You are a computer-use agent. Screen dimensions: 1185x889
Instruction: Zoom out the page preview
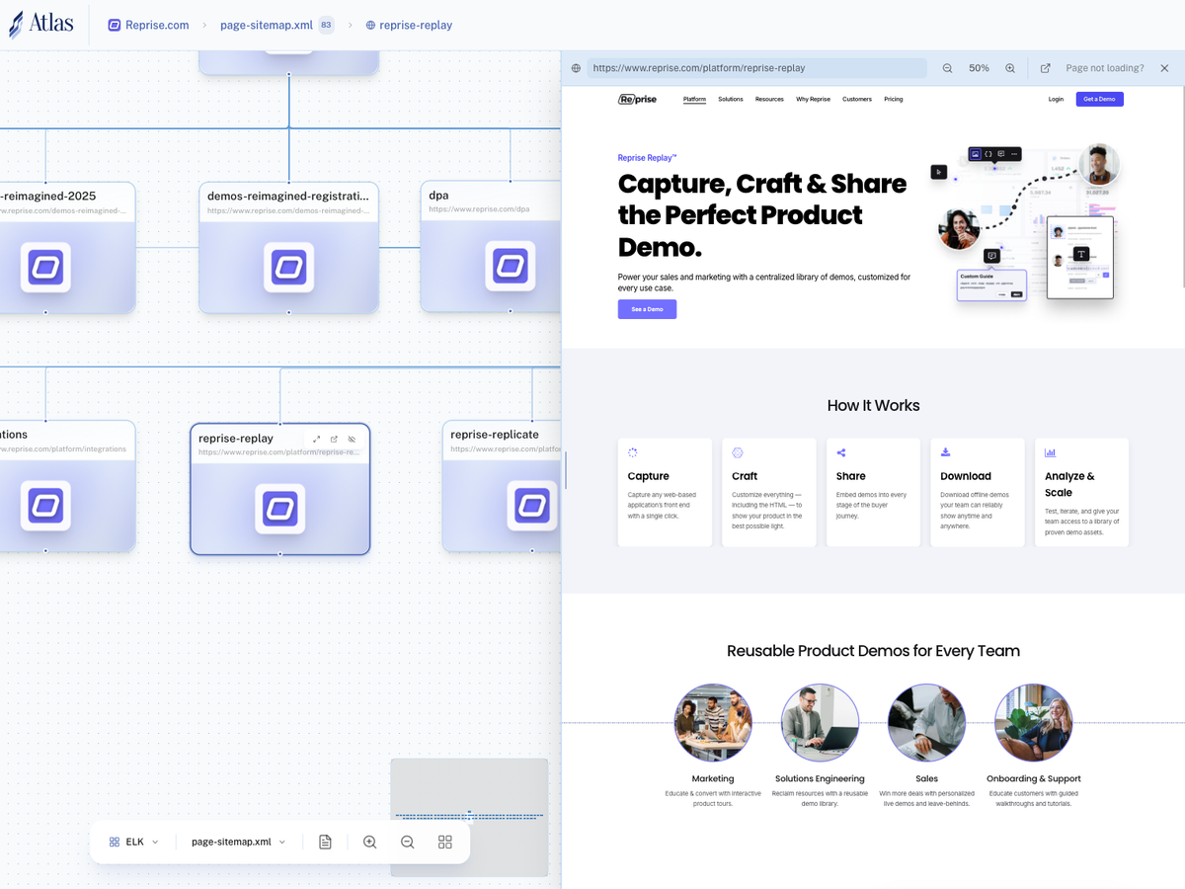[x=947, y=68]
